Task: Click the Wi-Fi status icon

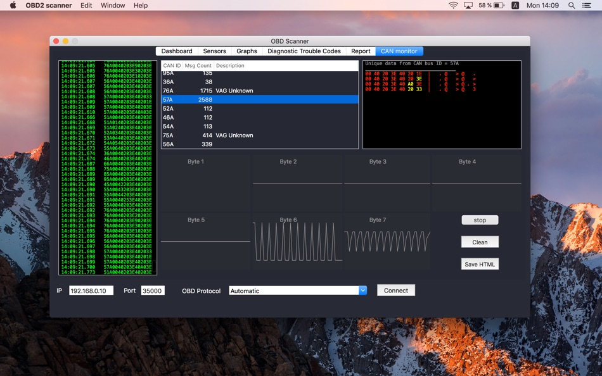Action: (453, 5)
